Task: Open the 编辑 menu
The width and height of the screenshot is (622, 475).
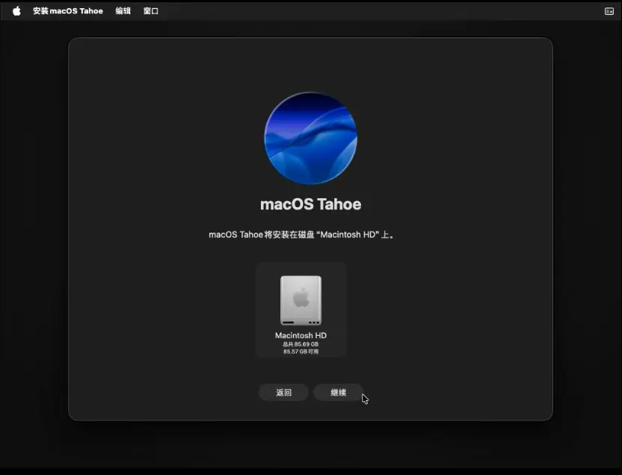Action: (123, 11)
